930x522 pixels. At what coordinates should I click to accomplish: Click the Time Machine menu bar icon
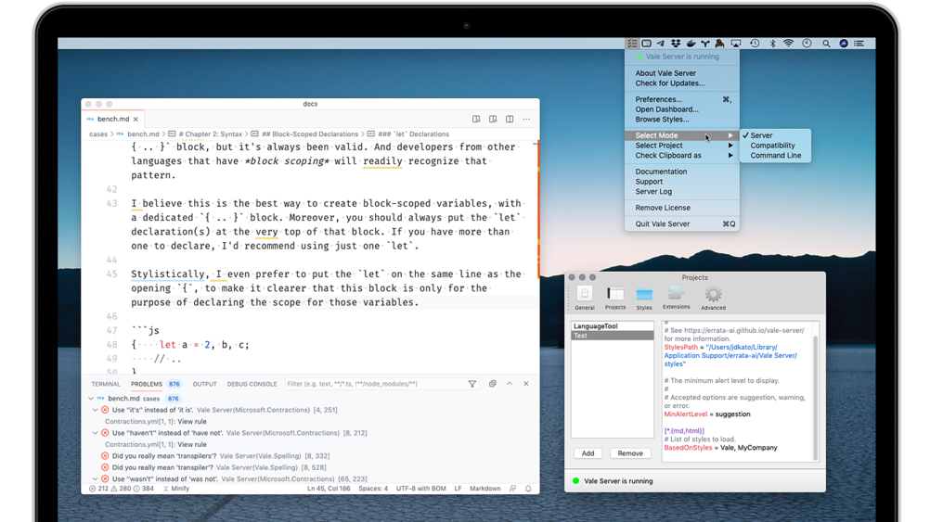click(x=755, y=44)
